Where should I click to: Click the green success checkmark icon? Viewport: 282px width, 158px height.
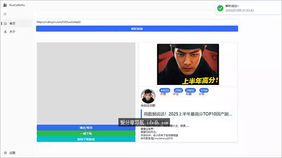click(x=220, y=8)
